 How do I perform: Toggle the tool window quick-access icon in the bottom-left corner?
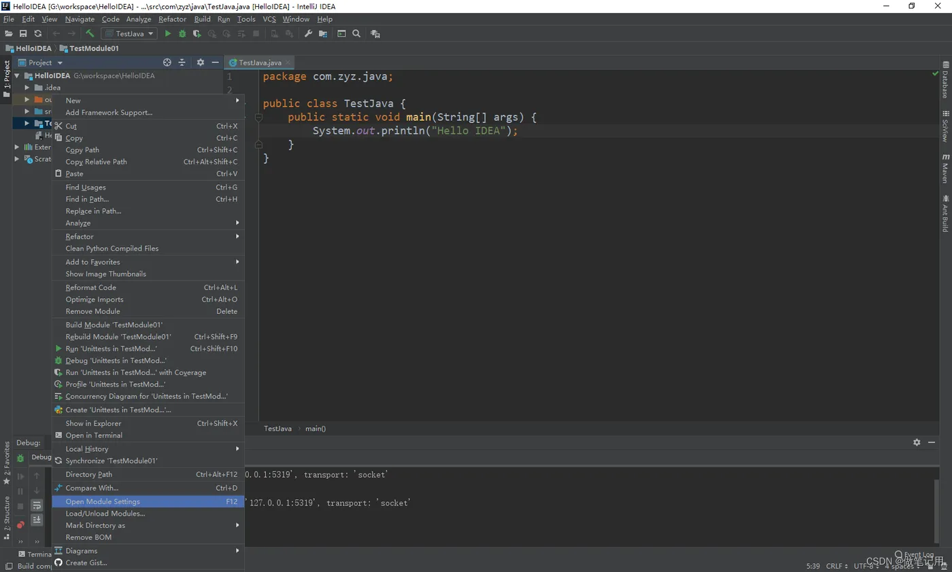coord(7,566)
